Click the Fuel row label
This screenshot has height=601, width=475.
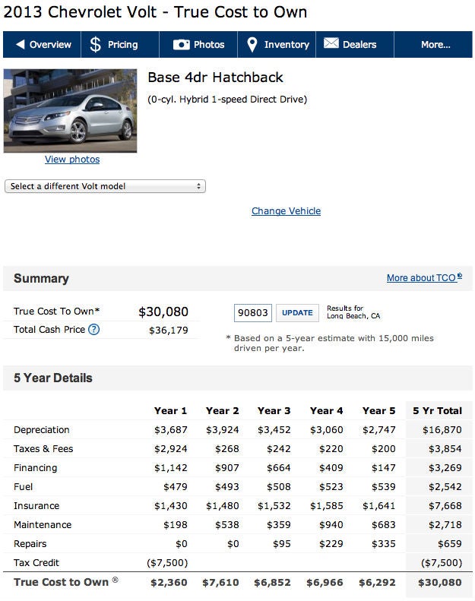click(x=23, y=486)
